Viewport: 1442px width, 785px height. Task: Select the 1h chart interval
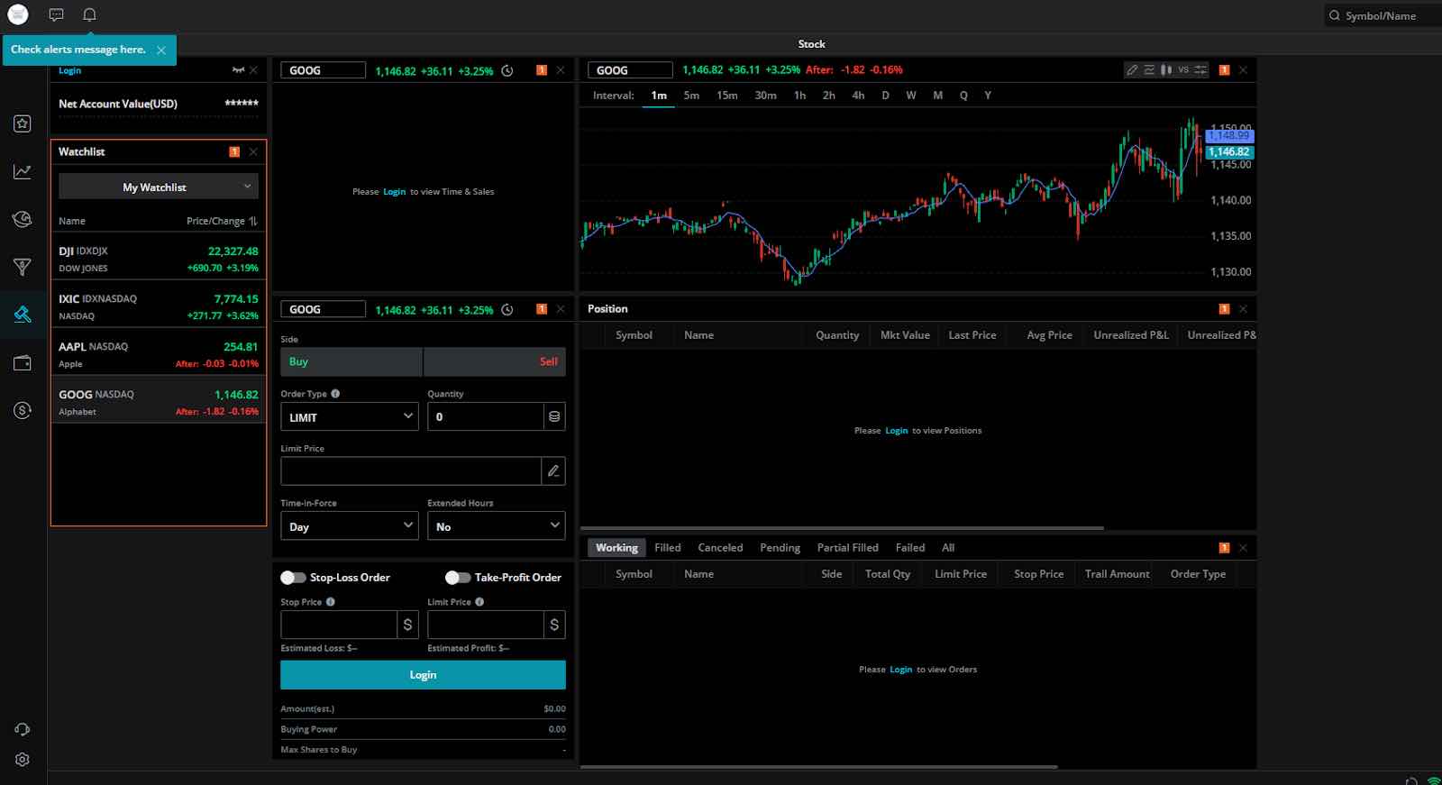(x=799, y=96)
